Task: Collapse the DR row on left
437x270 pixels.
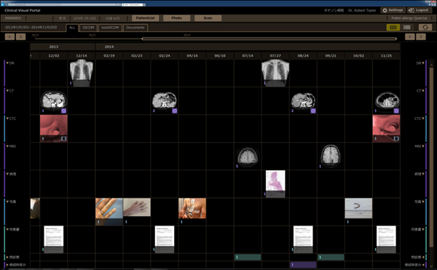Action: point(7,63)
